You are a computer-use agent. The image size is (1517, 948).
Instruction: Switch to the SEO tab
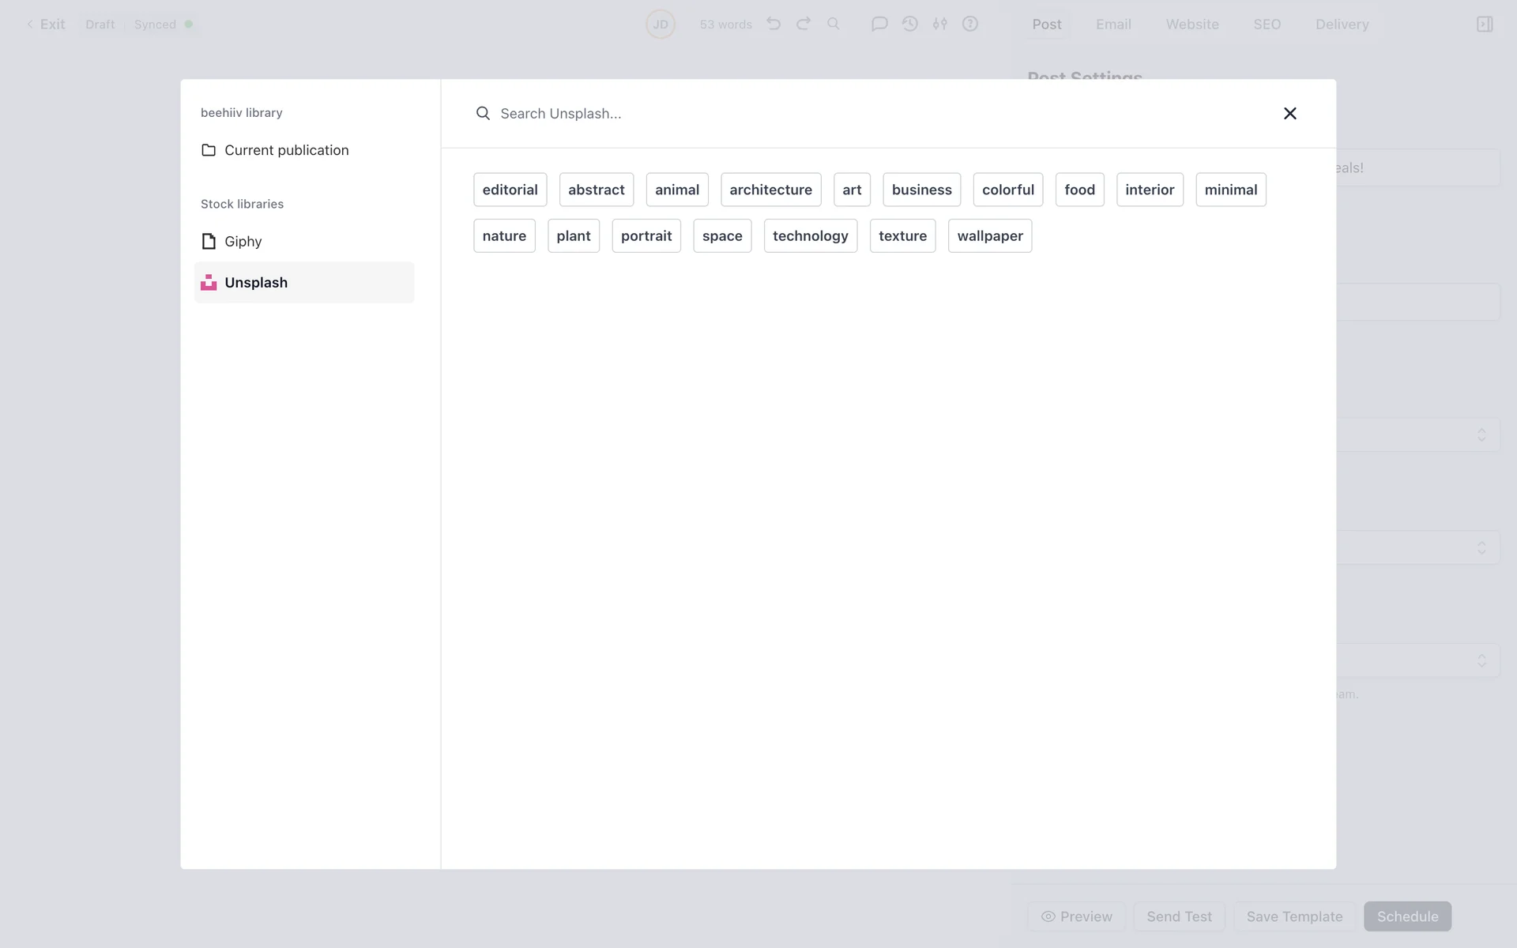click(x=1267, y=24)
